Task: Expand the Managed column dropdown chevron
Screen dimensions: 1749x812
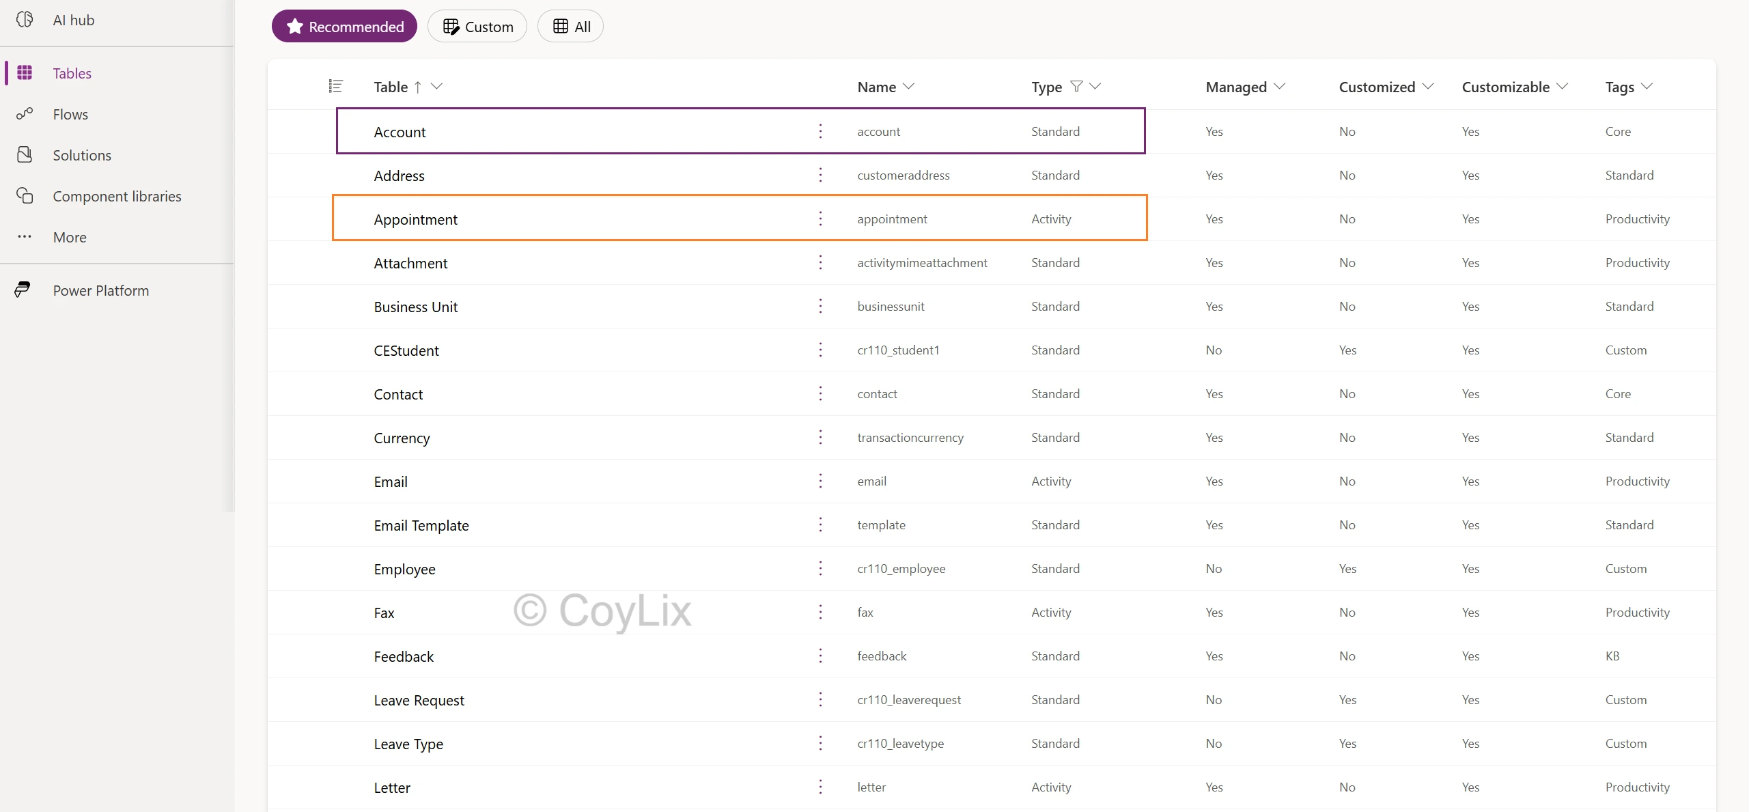Action: tap(1280, 86)
